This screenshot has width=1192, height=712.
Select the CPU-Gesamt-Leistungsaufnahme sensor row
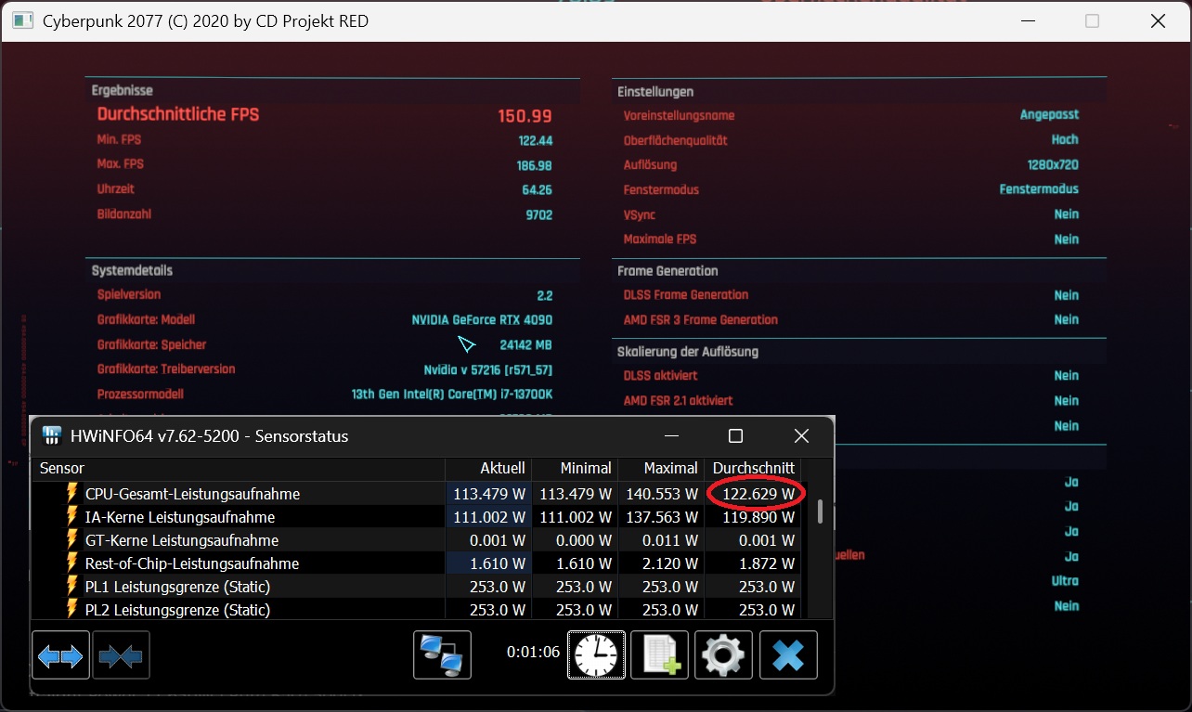[416, 493]
